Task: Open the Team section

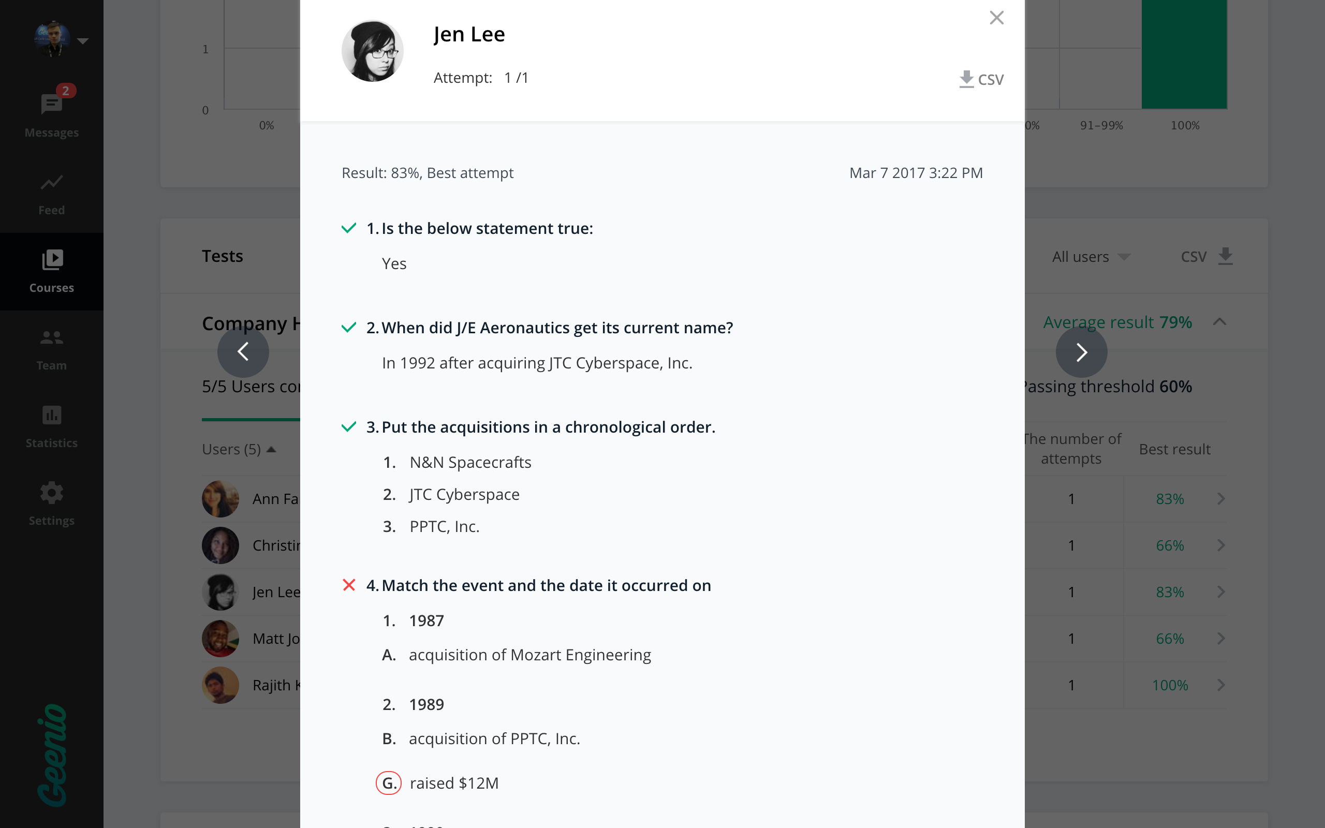Action: (x=51, y=349)
